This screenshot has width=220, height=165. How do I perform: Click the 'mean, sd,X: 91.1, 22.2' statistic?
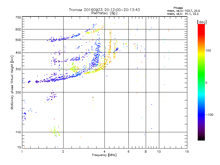[183, 14]
